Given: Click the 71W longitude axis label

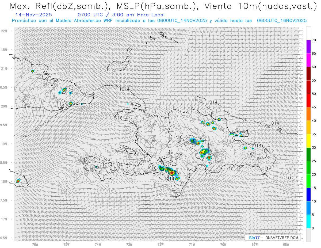Looking at the screenshot, I should [x=192, y=244].
